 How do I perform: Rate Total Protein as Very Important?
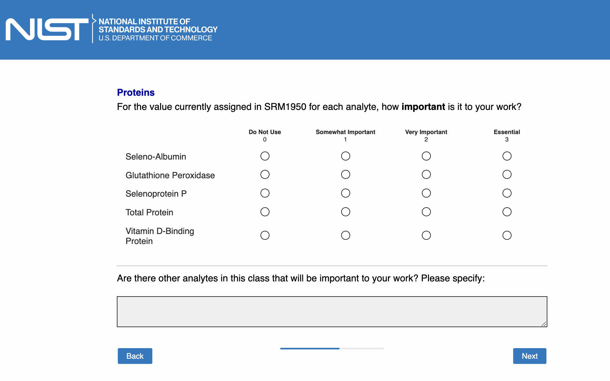click(426, 212)
